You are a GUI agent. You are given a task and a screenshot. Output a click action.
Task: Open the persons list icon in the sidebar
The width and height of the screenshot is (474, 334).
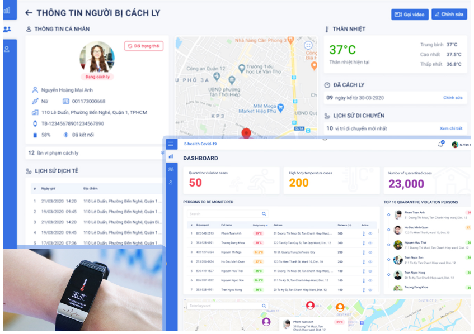tap(171, 169)
